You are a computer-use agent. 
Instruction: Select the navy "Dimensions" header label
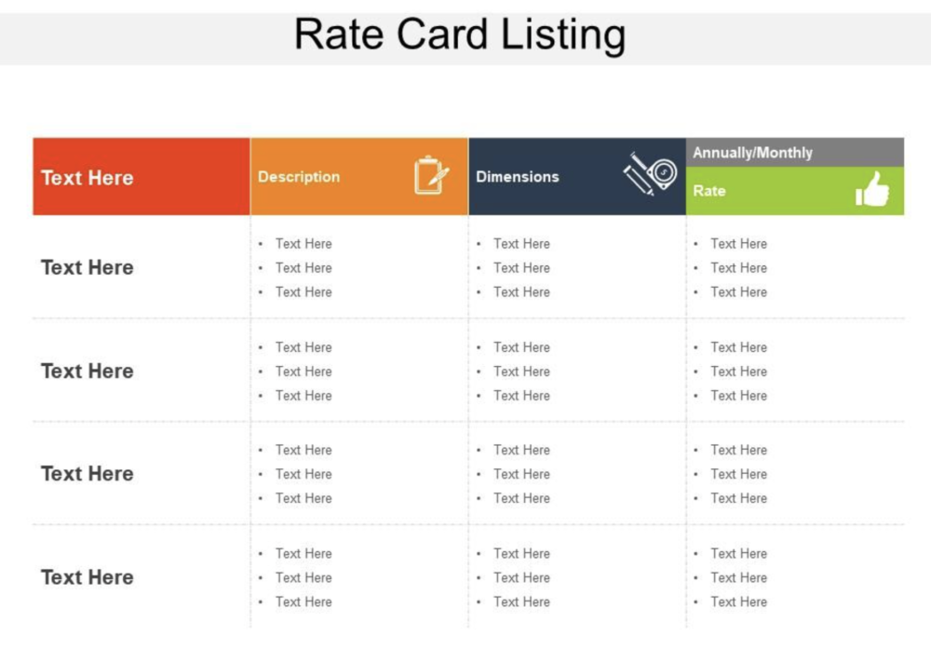point(518,177)
